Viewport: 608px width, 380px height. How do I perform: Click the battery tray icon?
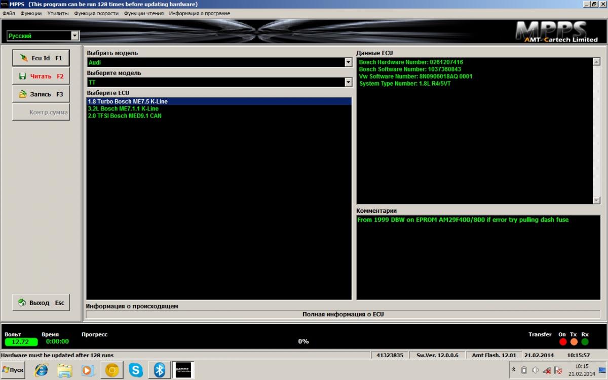tap(524, 370)
